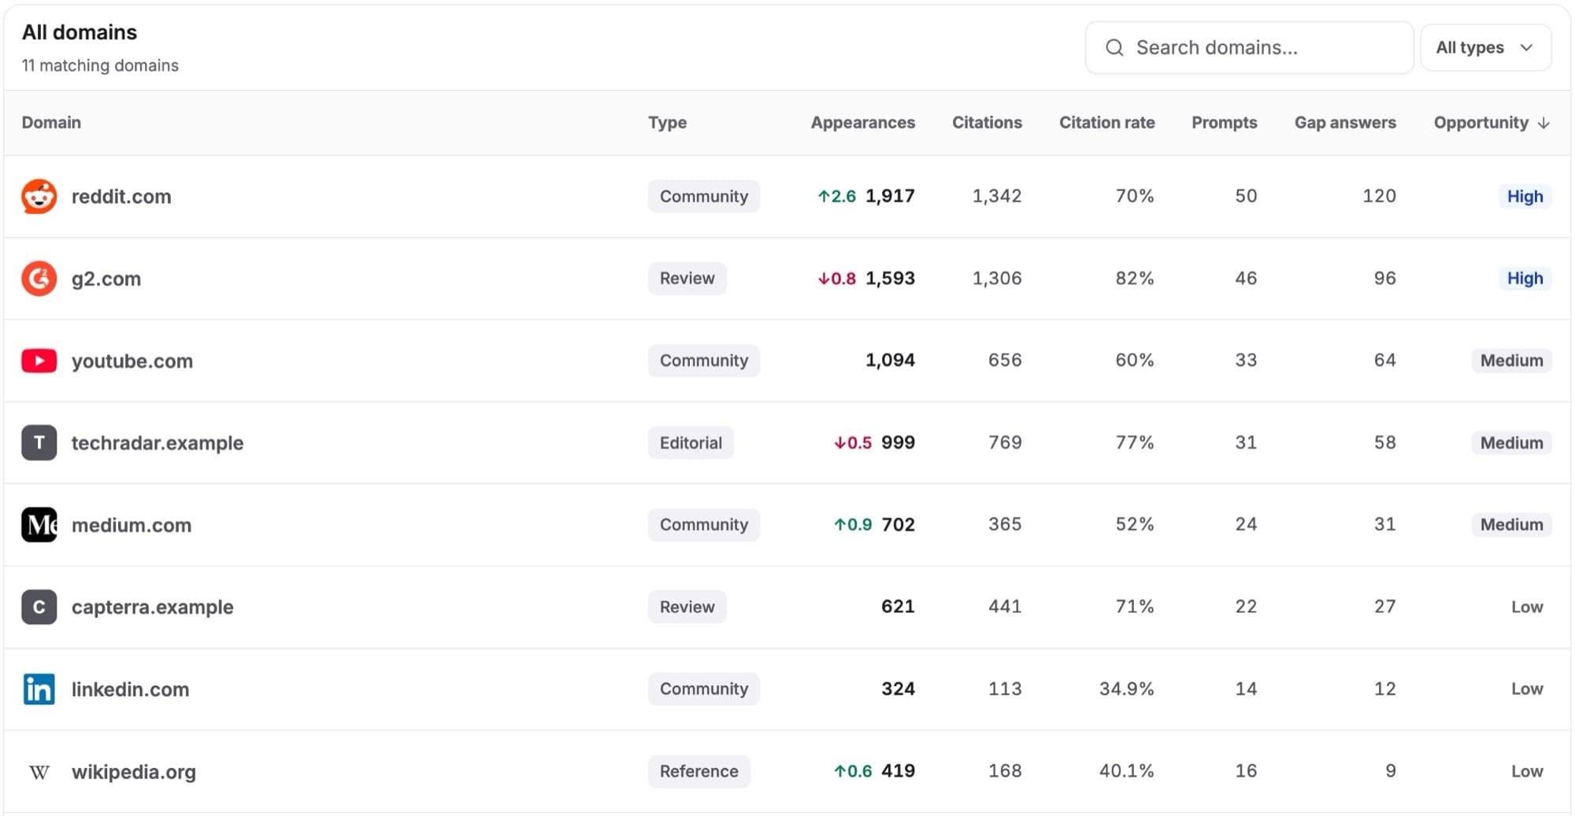Screen dimensions: 1575x816
Task: Click the wikipedia.org W logo icon
Action: (x=39, y=772)
